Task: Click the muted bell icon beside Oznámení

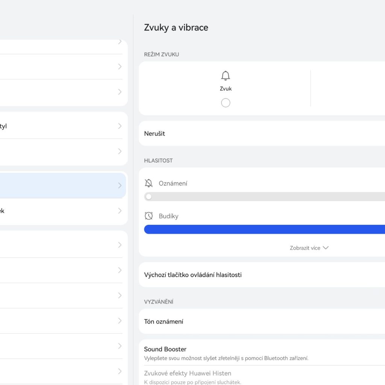Action: pyautogui.click(x=149, y=183)
